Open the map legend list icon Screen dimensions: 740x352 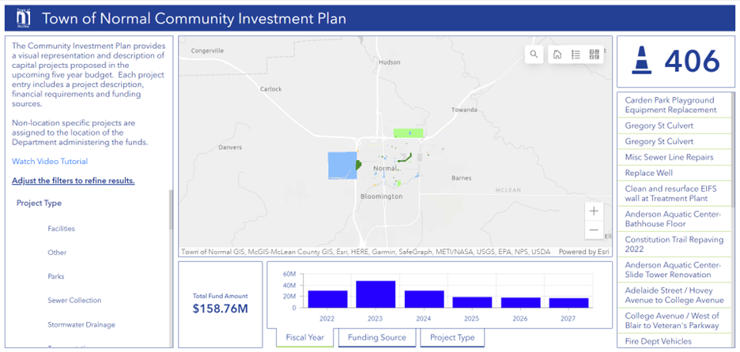pyautogui.click(x=576, y=54)
